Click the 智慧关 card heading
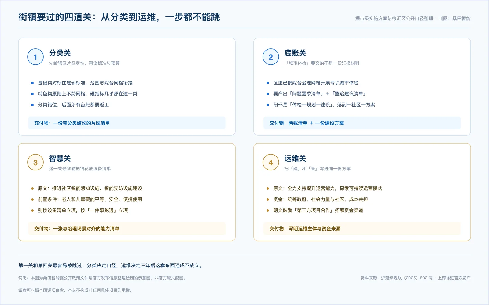Screen dimensions: 489x305 pyautogui.click(x=60, y=159)
